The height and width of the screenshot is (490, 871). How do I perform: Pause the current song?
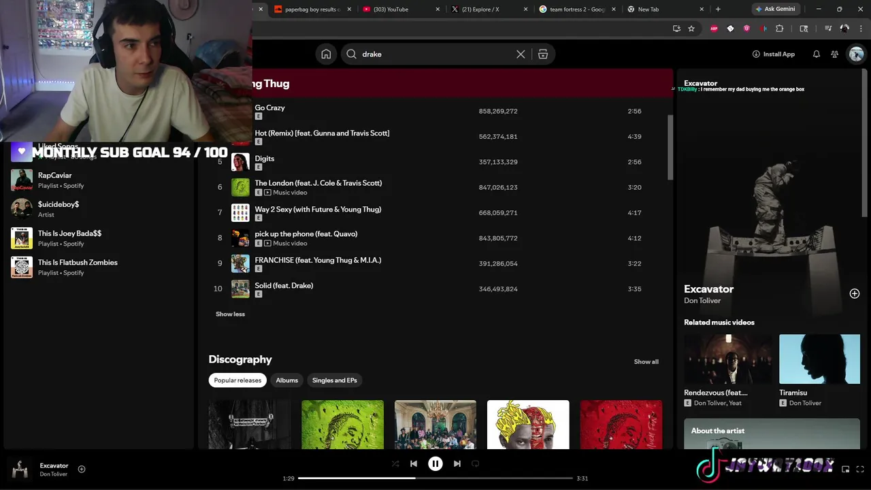[435, 463]
